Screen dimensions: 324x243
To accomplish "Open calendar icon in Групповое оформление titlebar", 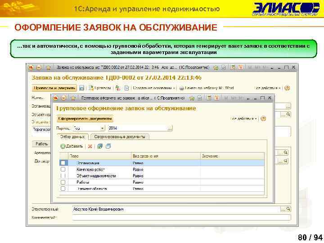I will coord(216,98).
